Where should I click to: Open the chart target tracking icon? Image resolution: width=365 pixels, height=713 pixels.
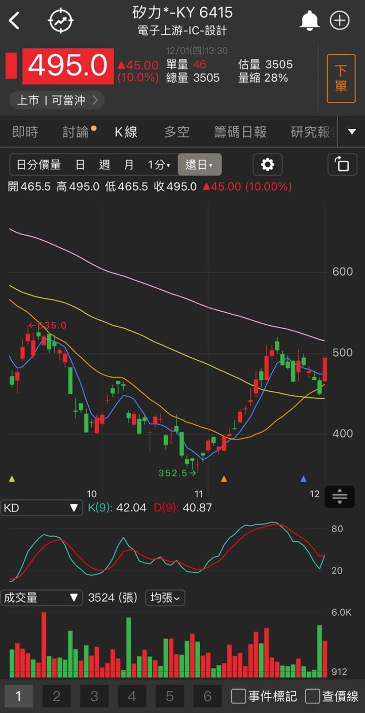(61, 21)
